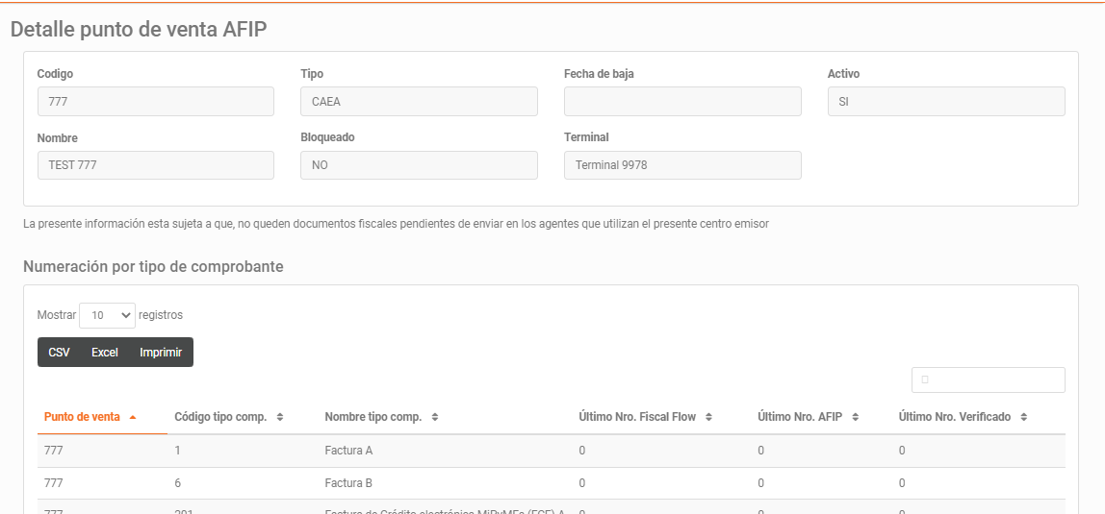This screenshot has height=514, width=1105.
Task: Click Último Nro. Fiscal Flow value for Factura B
Action: pyautogui.click(x=582, y=483)
